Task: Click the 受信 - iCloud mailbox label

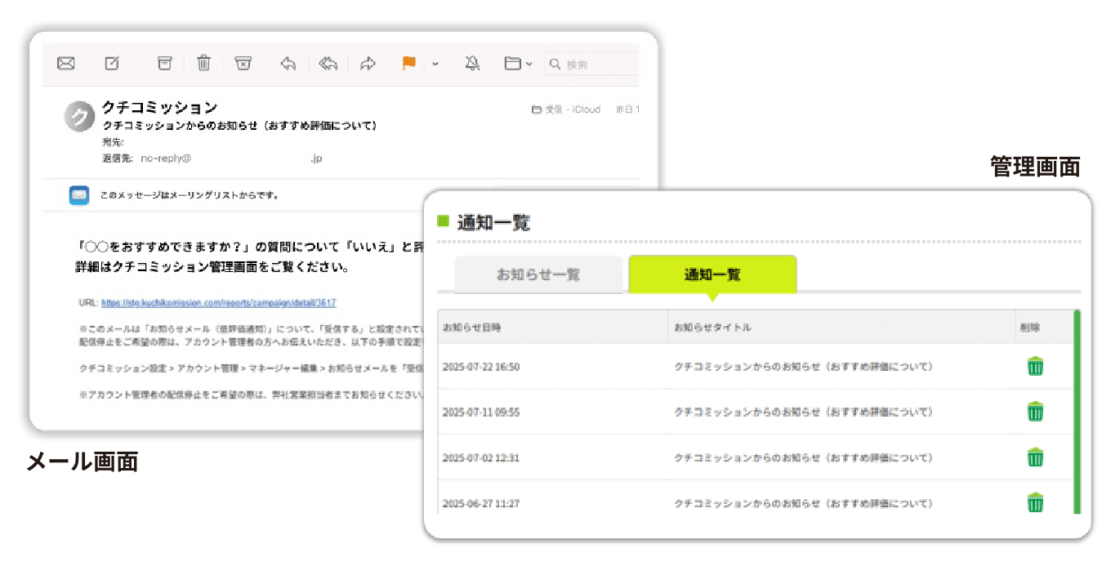Action: 566,109
